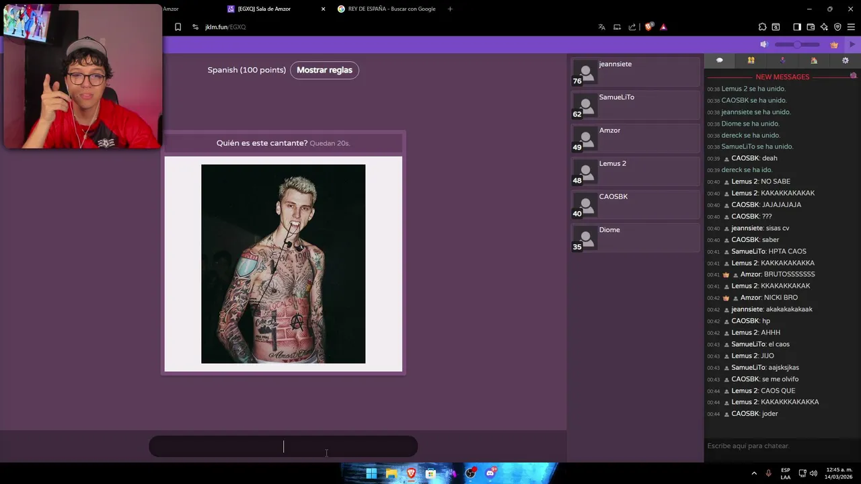Screen dimensions: 861x484
Task: Click the NEW MESSAGES divider label
Action: 782,77
